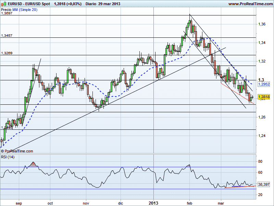Viewport: 274px width, 206px height.
Task: Click the mar month label on time axis
Action: pos(221,203)
